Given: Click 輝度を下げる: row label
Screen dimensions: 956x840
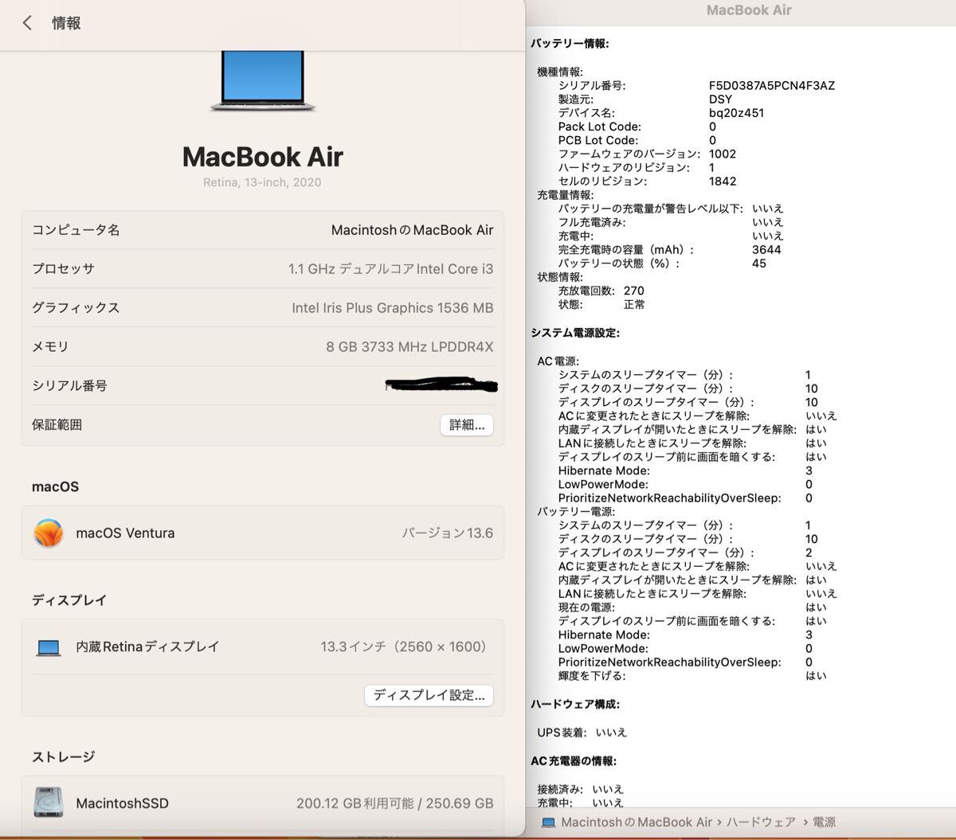Looking at the screenshot, I should tap(592, 676).
